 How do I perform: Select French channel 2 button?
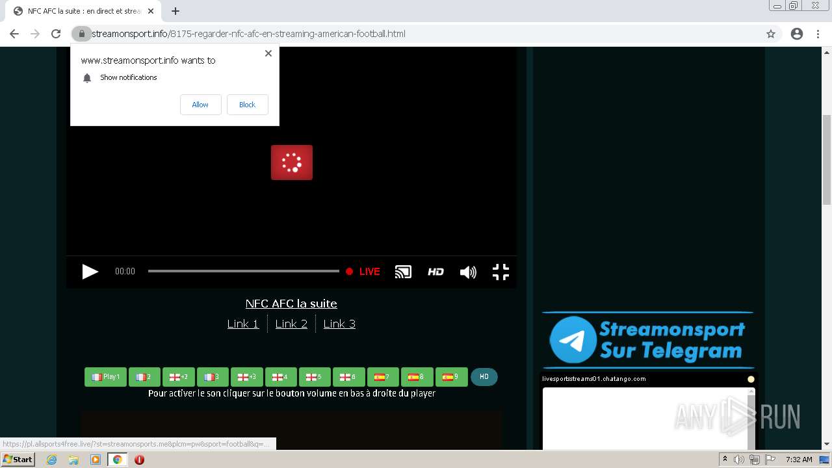144,377
